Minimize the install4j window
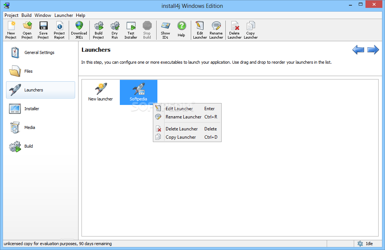Screen dimensions: 385x250 [350, 5]
